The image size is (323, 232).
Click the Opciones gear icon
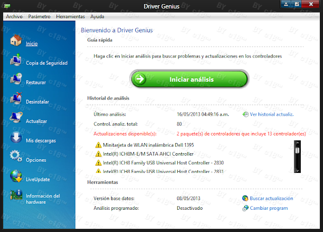[16, 156]
